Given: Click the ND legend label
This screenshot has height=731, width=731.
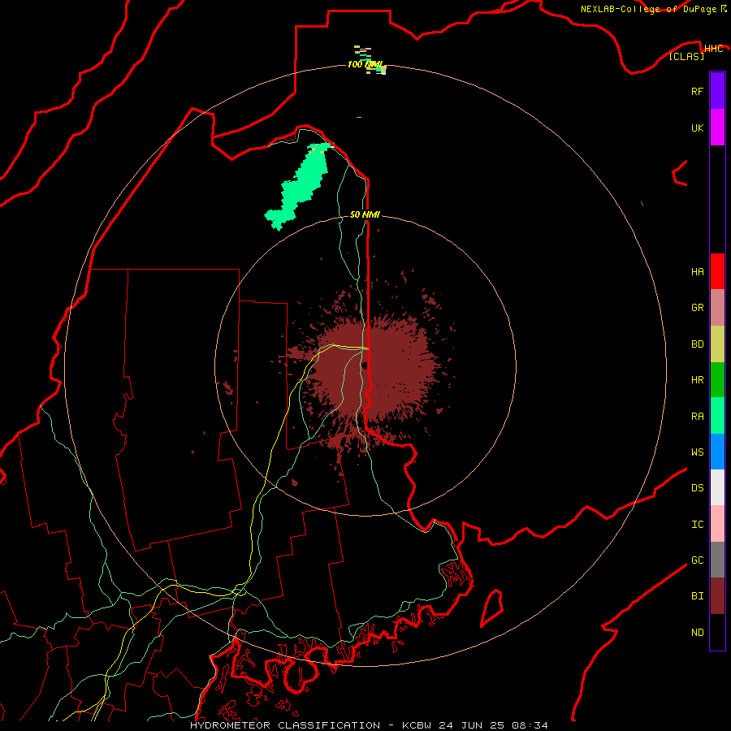Looking at the screenshot, I should click(x=697, y=633).
